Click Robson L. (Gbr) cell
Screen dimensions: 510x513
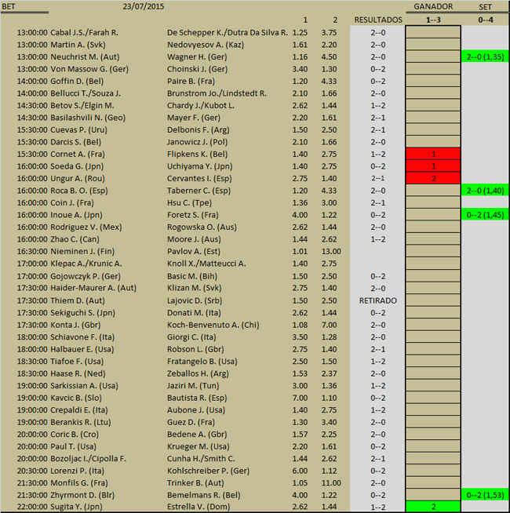(x=195, y=349)
